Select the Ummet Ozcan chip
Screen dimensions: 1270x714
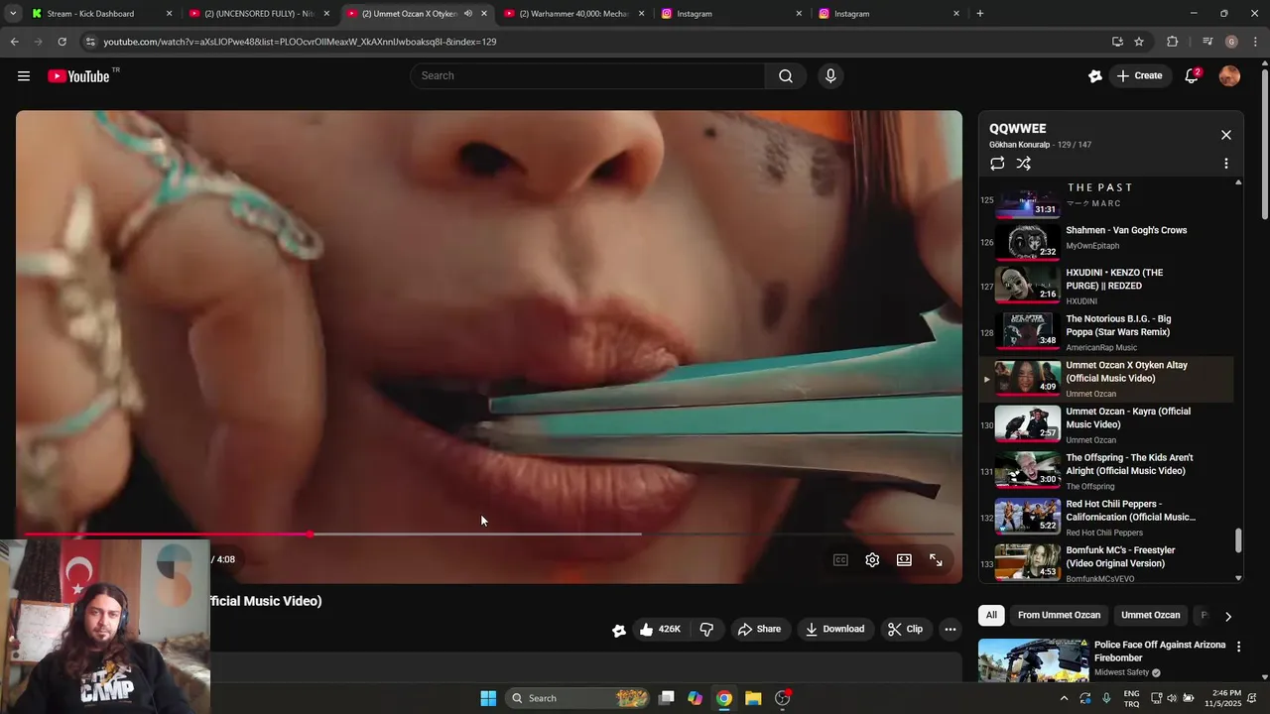point(1151,615)
